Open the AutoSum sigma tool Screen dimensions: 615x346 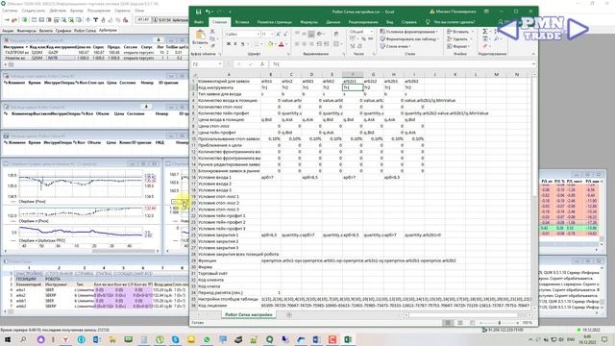tap(485, 32)
